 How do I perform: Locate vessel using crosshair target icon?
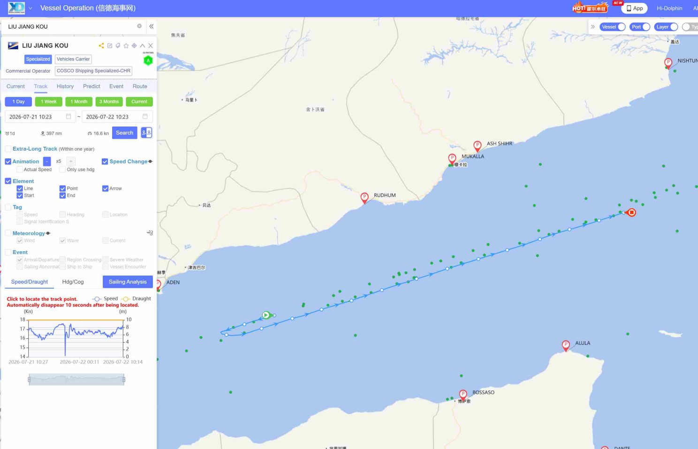pyautogui.click(x=134, y=45)
